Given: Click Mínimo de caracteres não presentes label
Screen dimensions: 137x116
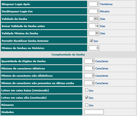Looking at the screenshot, I should click(x=37, y=83).
